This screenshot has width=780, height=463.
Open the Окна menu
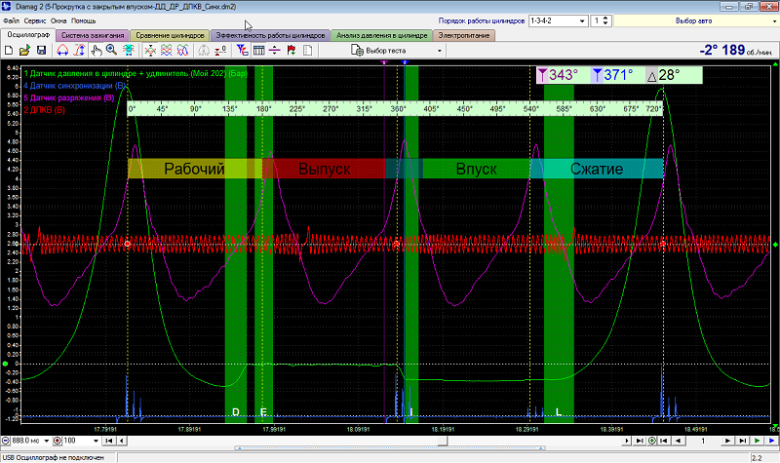point(58,20)
